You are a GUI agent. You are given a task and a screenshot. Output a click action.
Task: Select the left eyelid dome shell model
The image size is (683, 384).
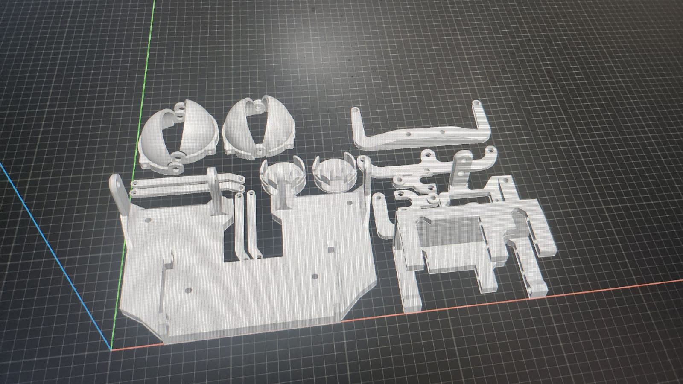pos(178,137)
